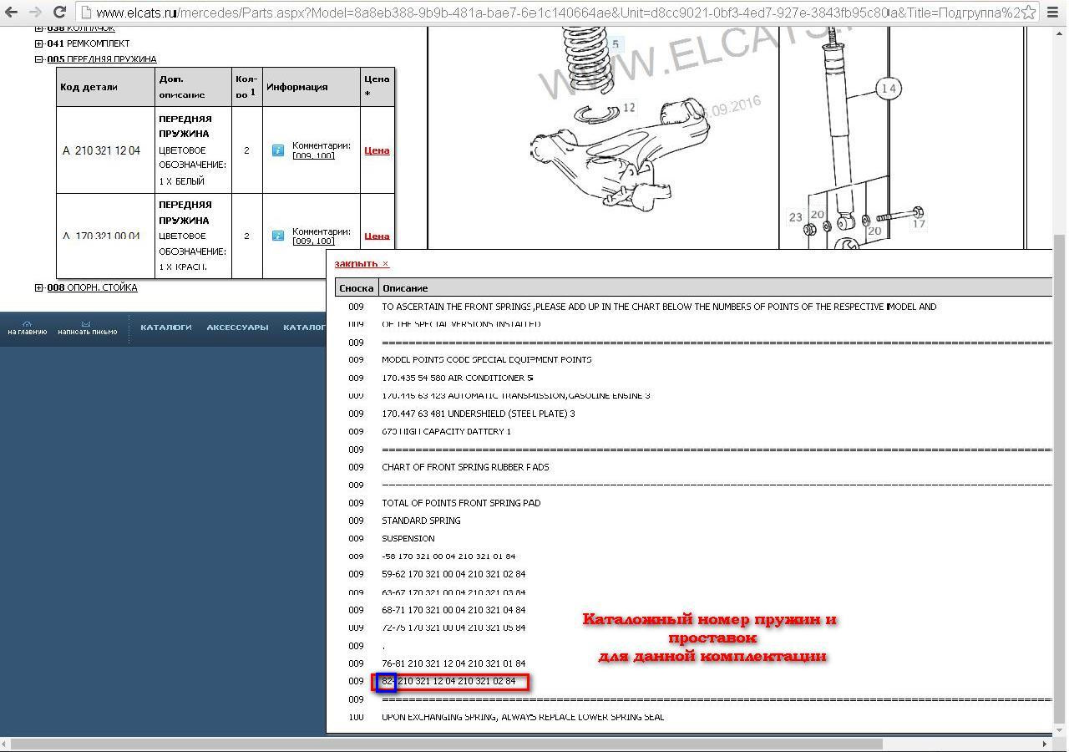Click callout number 17 on the diagram
1069x752 pixels.
tap(919, 223)
